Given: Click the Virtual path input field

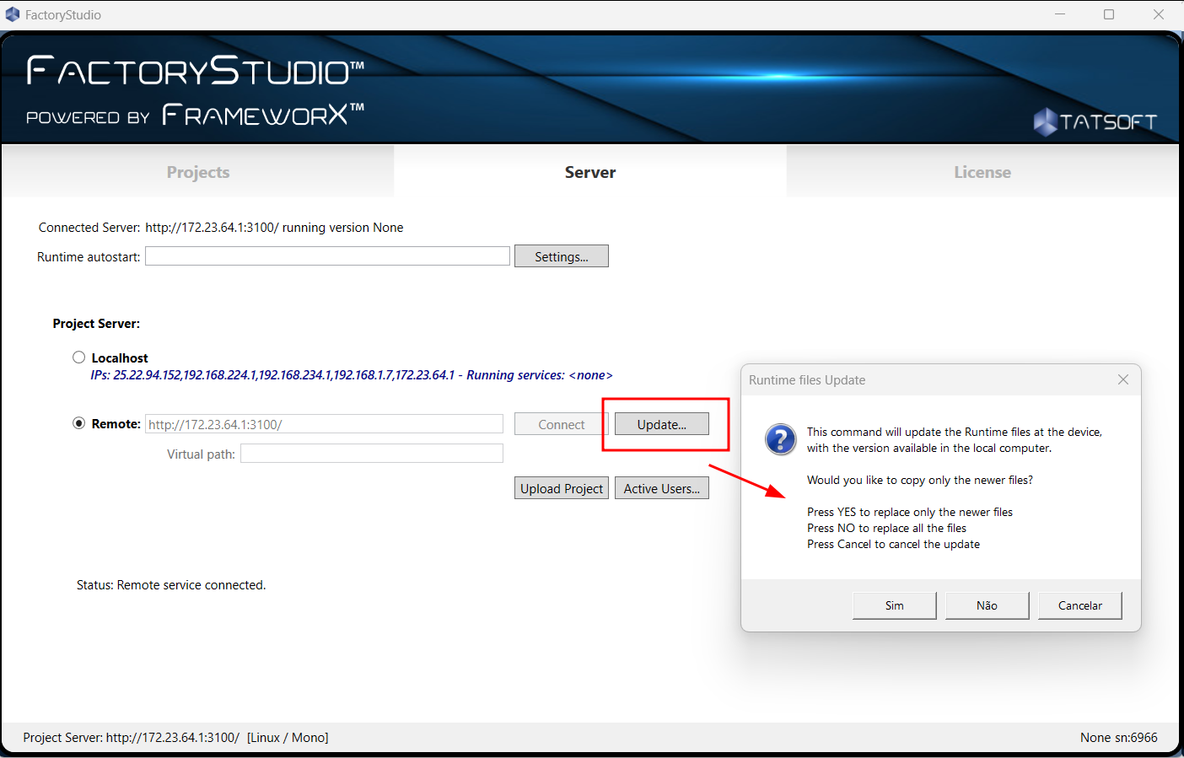Looking at the screenshot, I should click(371, 454).
